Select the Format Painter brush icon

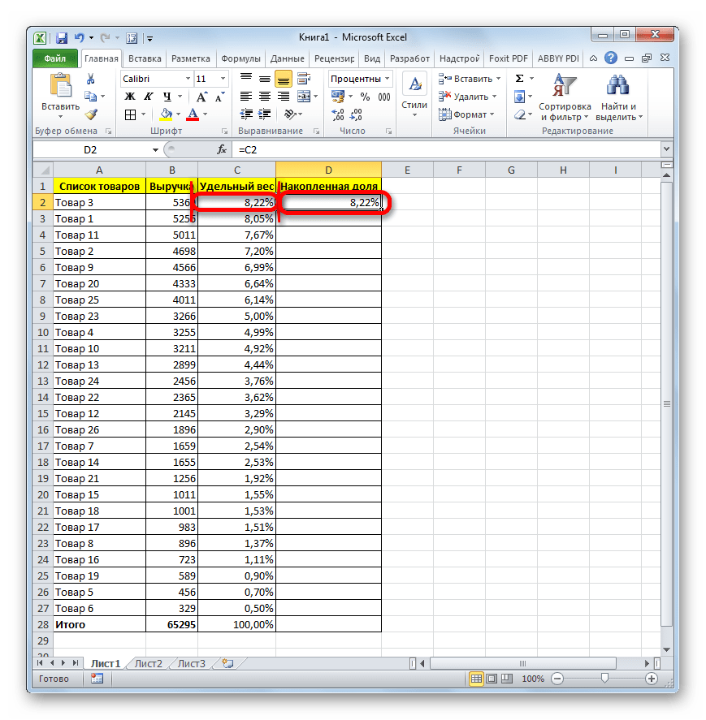pos(91,114)
